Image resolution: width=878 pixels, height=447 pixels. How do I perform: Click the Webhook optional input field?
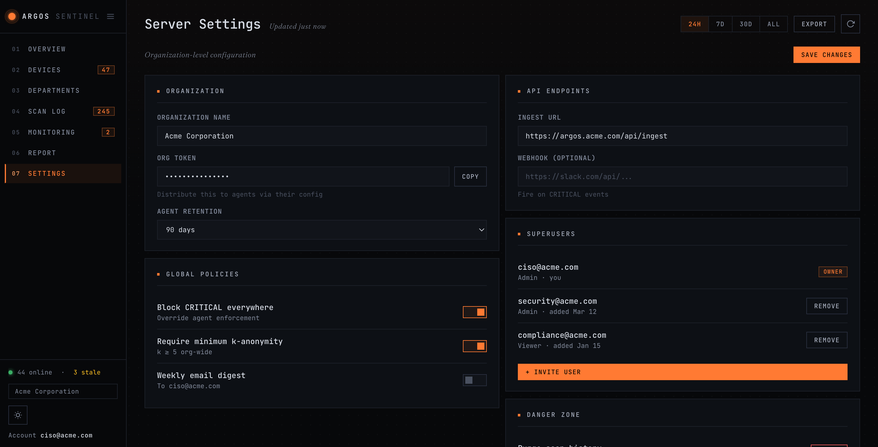(x=682, y=176)
